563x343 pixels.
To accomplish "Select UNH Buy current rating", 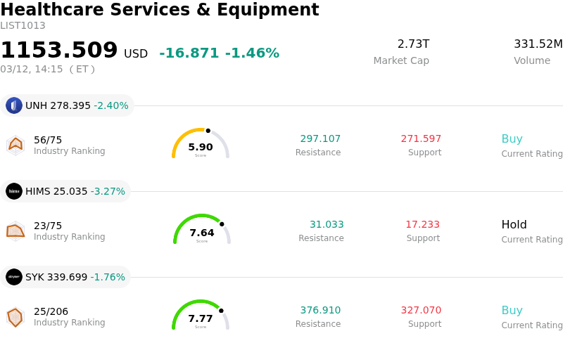I will click(512, 139).
